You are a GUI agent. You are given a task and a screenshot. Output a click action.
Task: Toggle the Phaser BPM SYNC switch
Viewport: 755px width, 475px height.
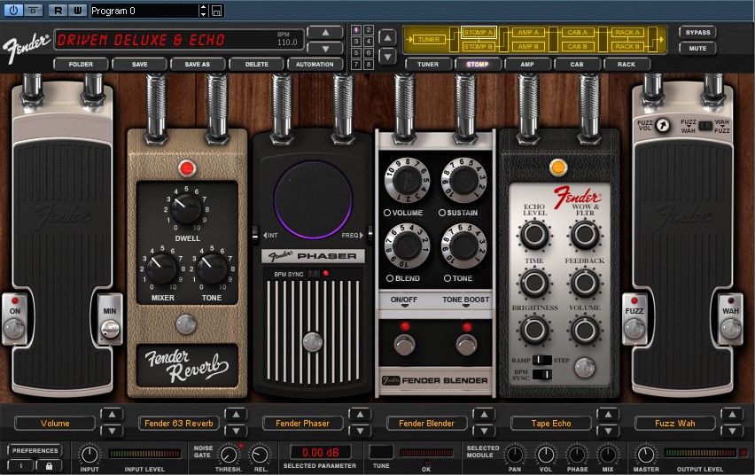pos(314,274)
